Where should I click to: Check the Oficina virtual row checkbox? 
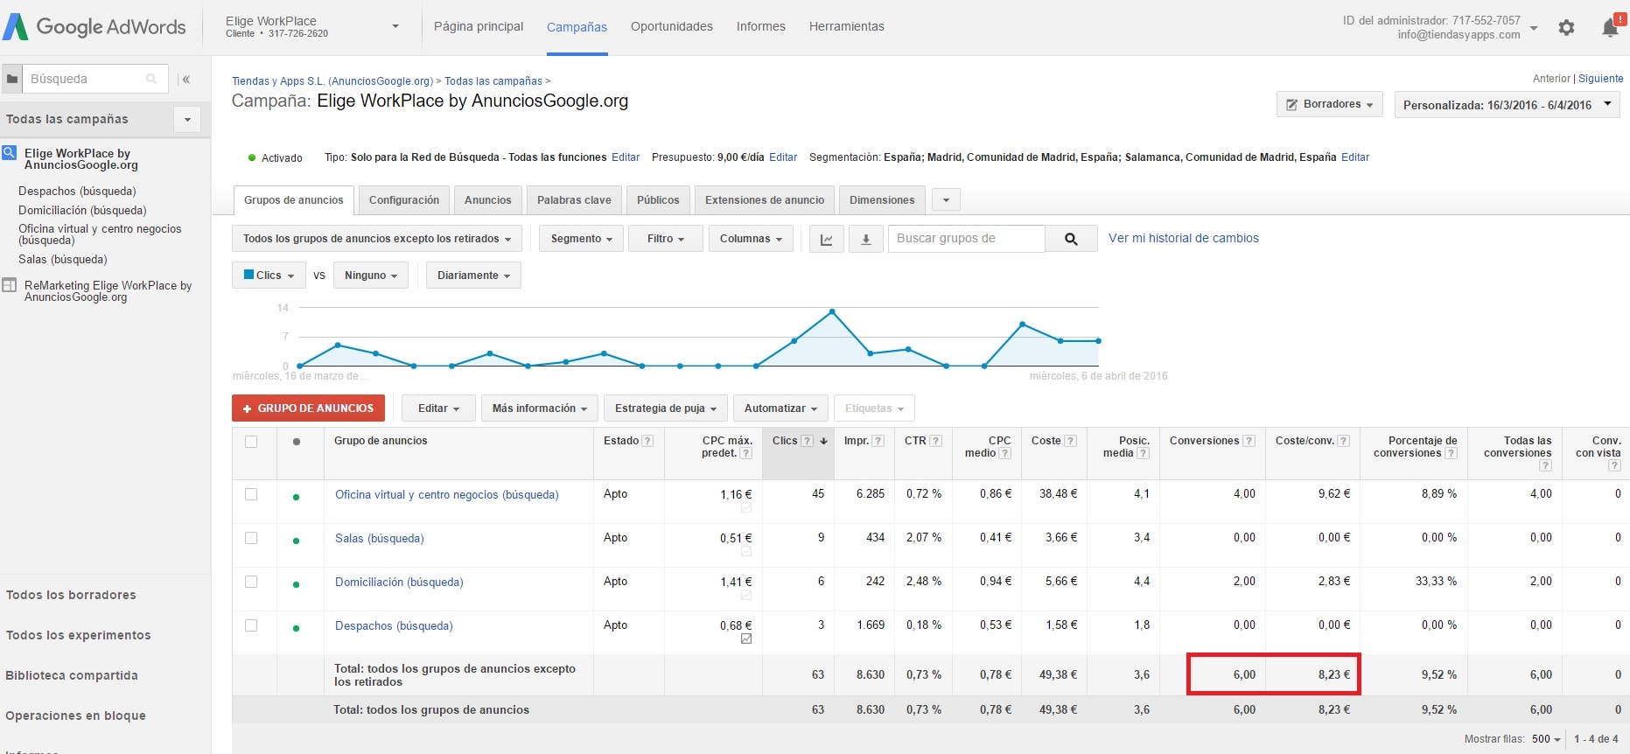pyautogui.click(x=251, y=494)
